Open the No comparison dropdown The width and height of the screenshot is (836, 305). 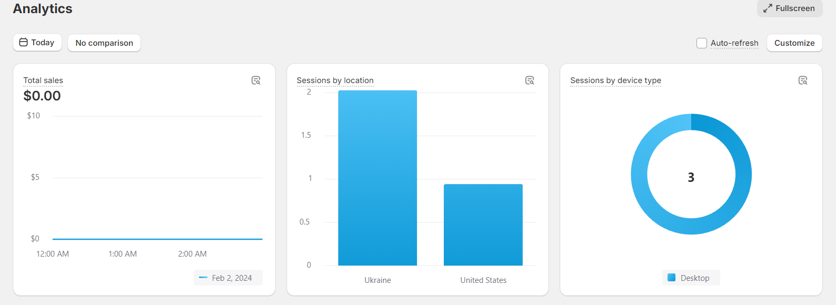104,43
